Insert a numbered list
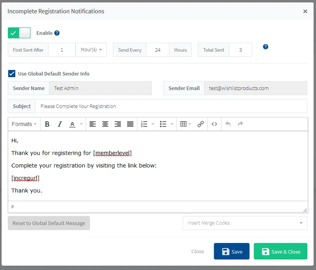The width and height of the screenshot is (316, 270). (144, 124)
